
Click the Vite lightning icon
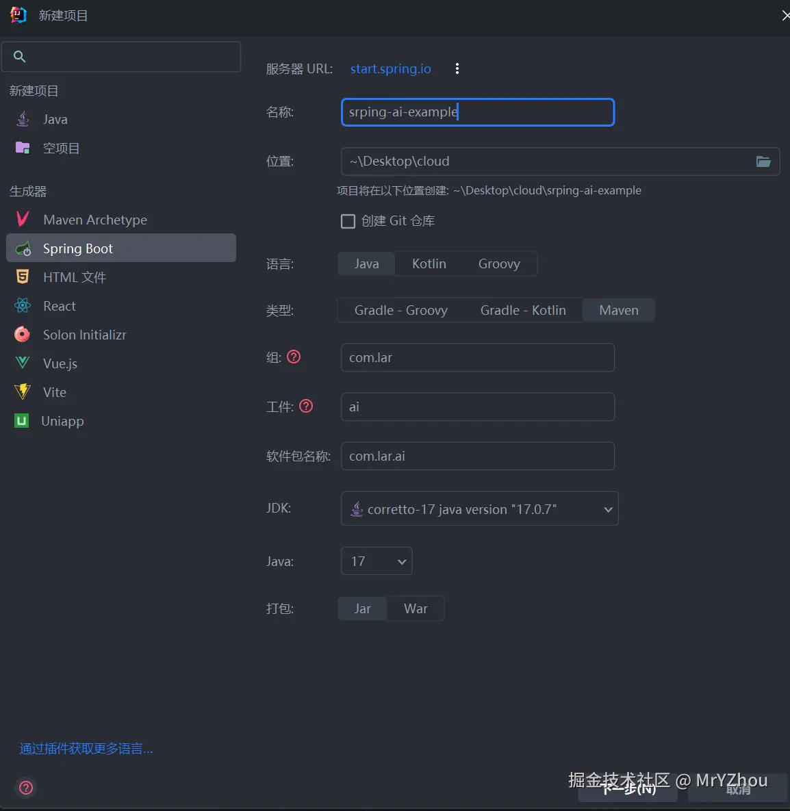(x=23, y=391)
